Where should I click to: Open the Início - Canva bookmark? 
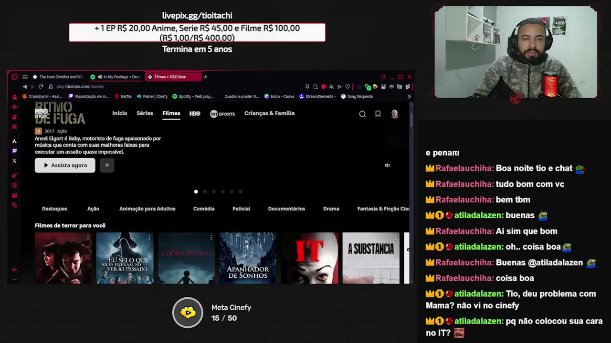pyautogui.click(x=279, y=96)
